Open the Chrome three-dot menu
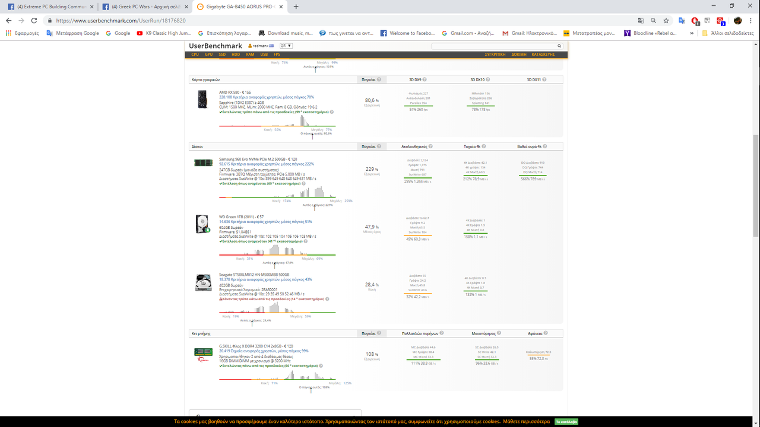The height and width of the screenshot is (427, 760). click(x=751, y=20)
